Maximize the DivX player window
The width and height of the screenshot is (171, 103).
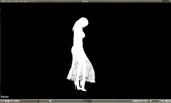tap(166, 1)
